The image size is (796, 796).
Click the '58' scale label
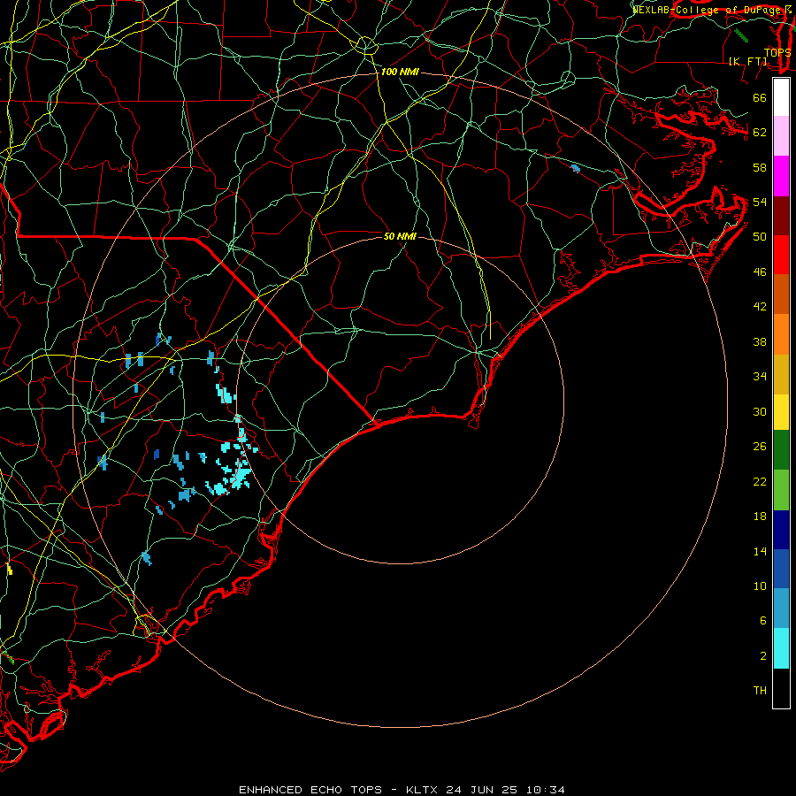click(760, 167)
